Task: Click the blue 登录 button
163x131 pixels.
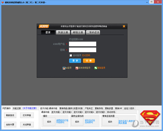Action: (75, 61)
